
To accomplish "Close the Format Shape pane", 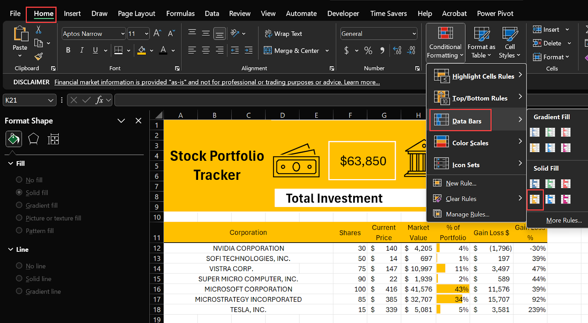I will 139,121.
